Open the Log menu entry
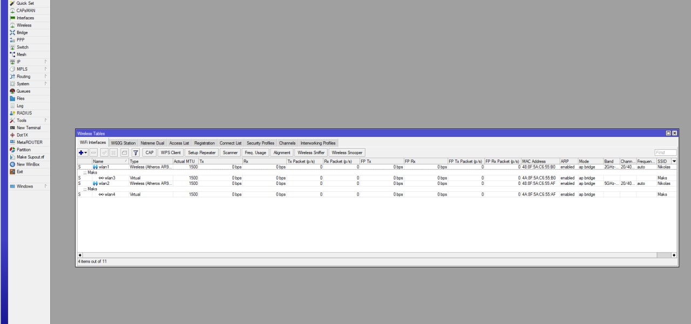 point(20,106)
